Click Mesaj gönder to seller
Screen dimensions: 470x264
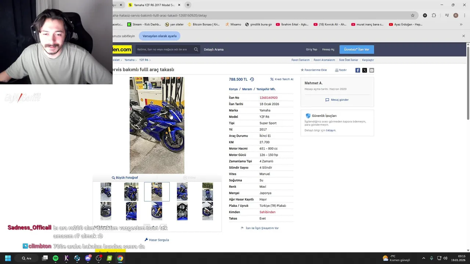(337, 100)
